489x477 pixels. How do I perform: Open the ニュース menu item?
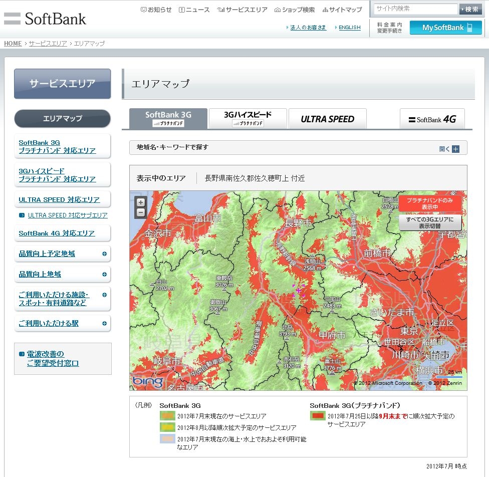(194, 10)
